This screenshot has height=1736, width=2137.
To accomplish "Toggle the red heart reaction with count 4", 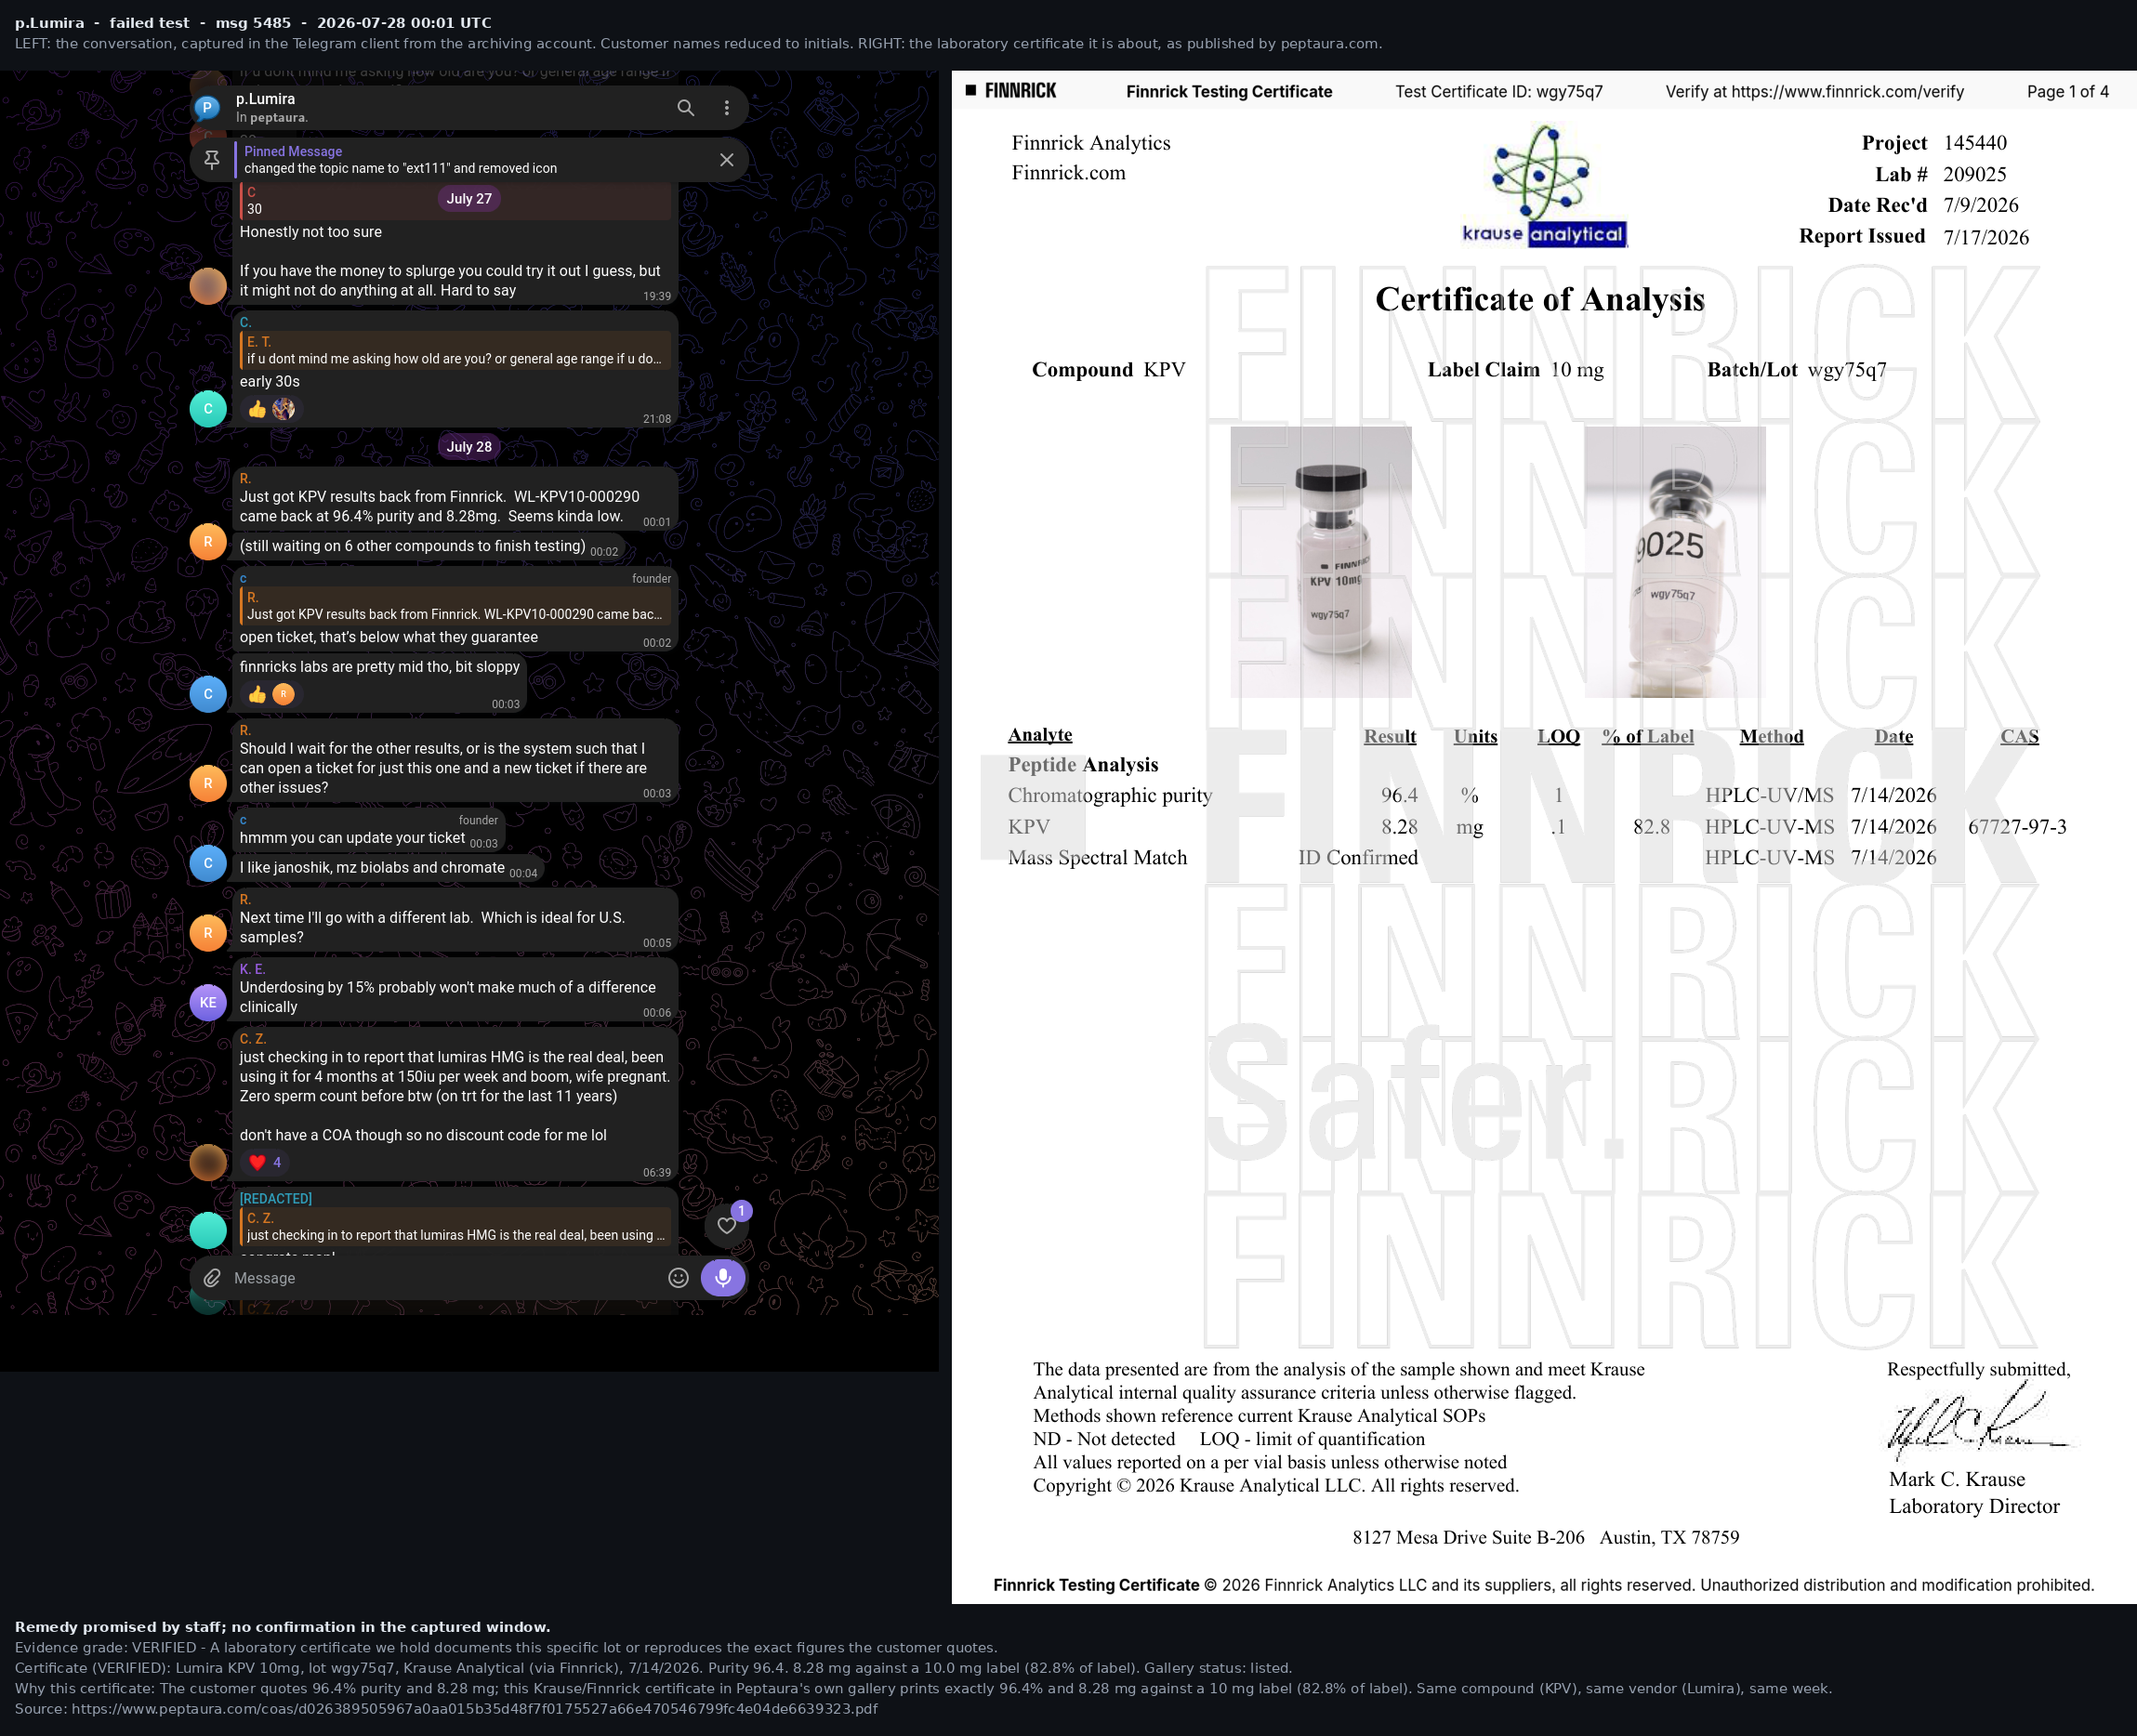I will 266,1162.
